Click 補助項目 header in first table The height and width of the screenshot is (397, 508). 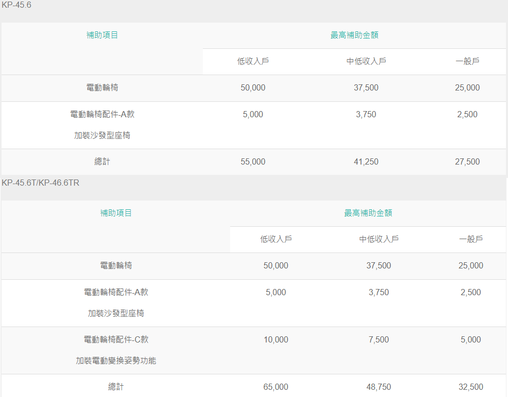tap(102, 35)
